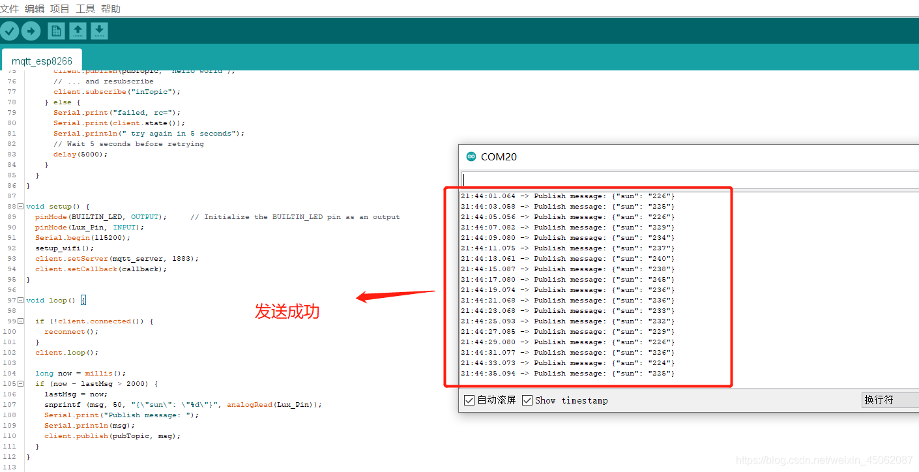Screen dimensions: 919x472
Task: Create a new sketch with the New icon
Action: [x=57, y=31]
